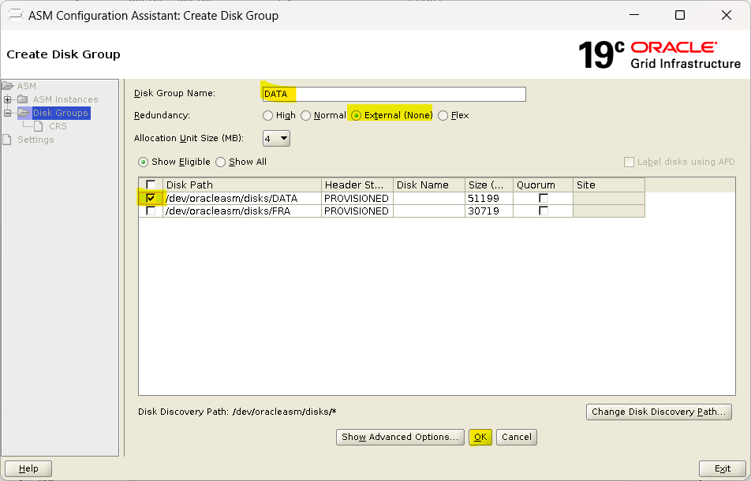Select the CRS disk group entry
This screenshot has height=481, width=751.
[58, 126]
